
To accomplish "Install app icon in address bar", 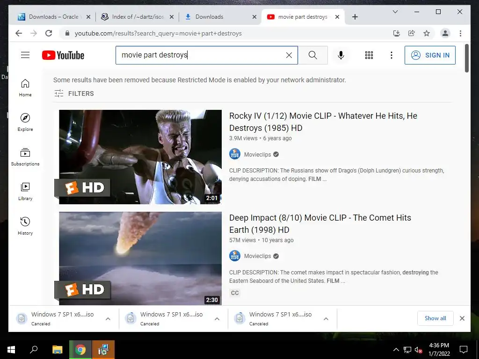I will 397,33.
